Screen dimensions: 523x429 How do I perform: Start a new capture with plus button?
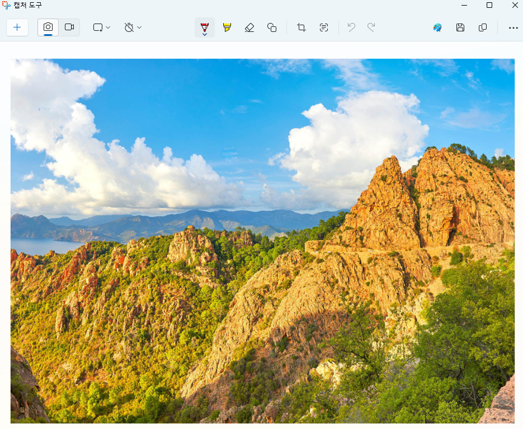[x=17, y=27]
